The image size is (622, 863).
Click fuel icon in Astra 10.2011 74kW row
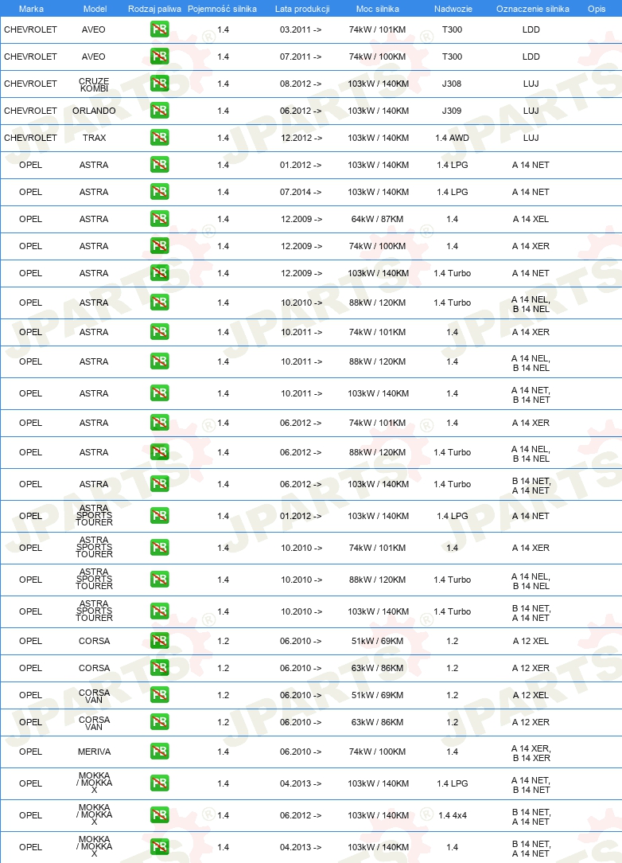[160, 331]
